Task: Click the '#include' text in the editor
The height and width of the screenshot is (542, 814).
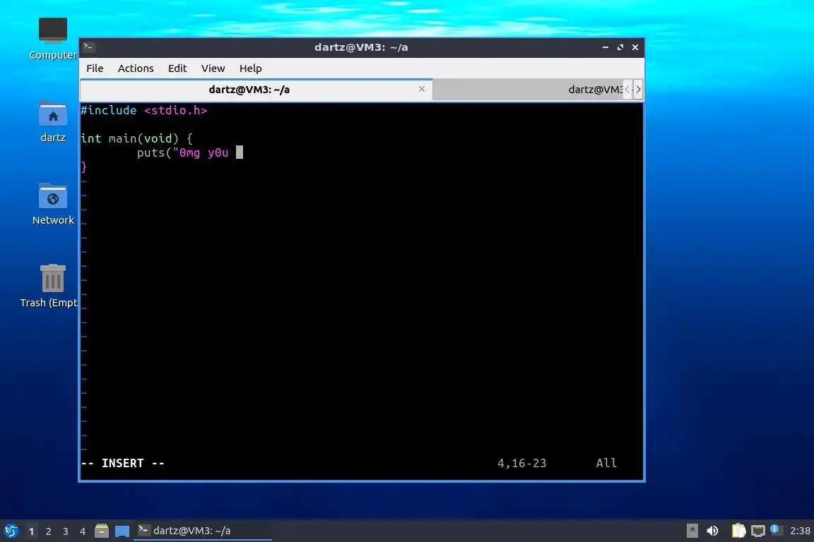Action: pyautogui.click(x=109, y=110)
